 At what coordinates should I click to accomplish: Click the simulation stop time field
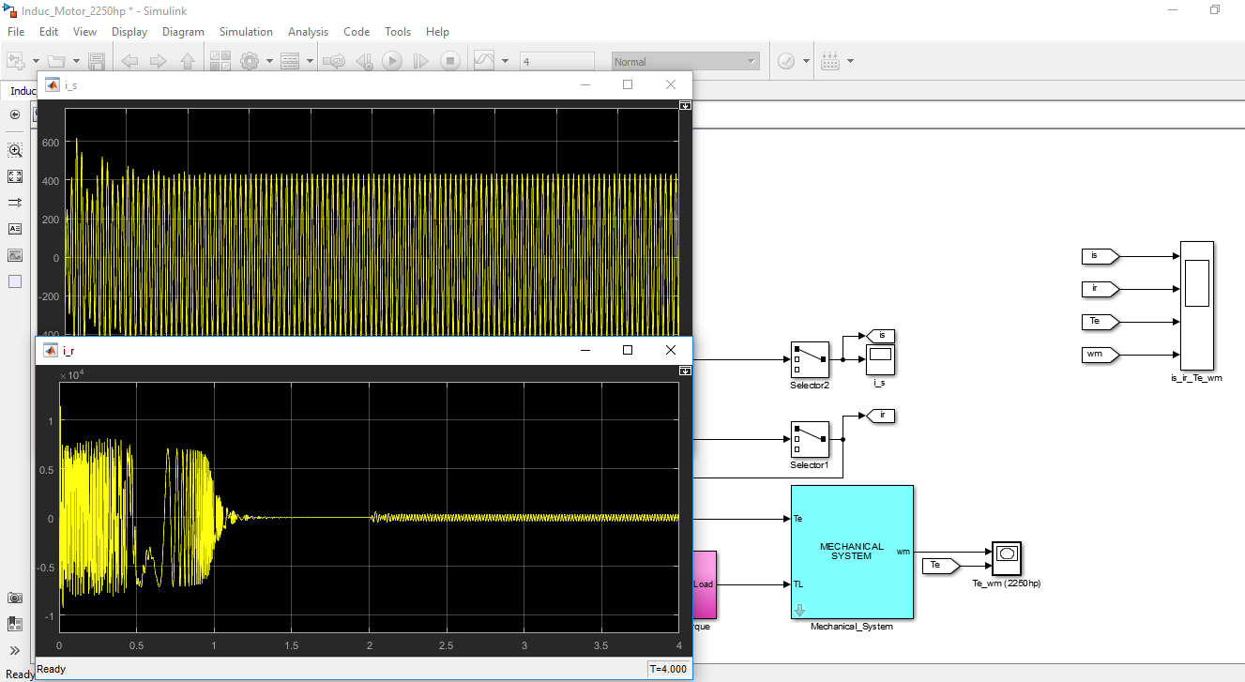pyautogui.click(x=556, y=62)
